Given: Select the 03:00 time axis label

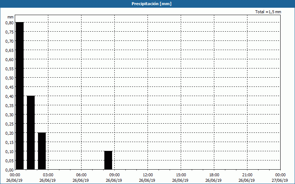Looking at the screenshot, I should pos(48,175).
